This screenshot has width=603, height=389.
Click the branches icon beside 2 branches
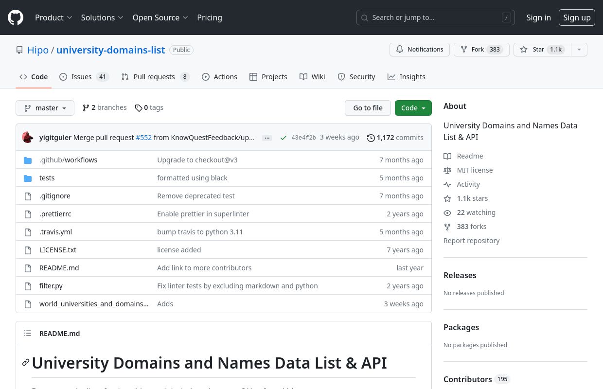click(86, 108)
